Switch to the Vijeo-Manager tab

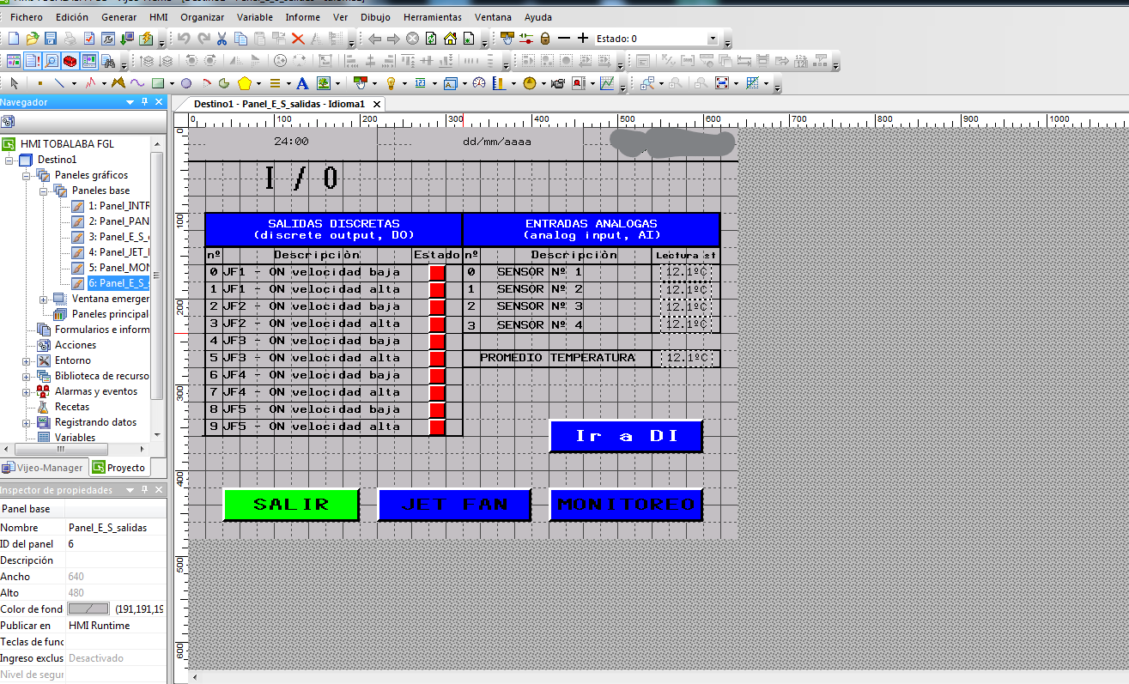click(44, 468)
